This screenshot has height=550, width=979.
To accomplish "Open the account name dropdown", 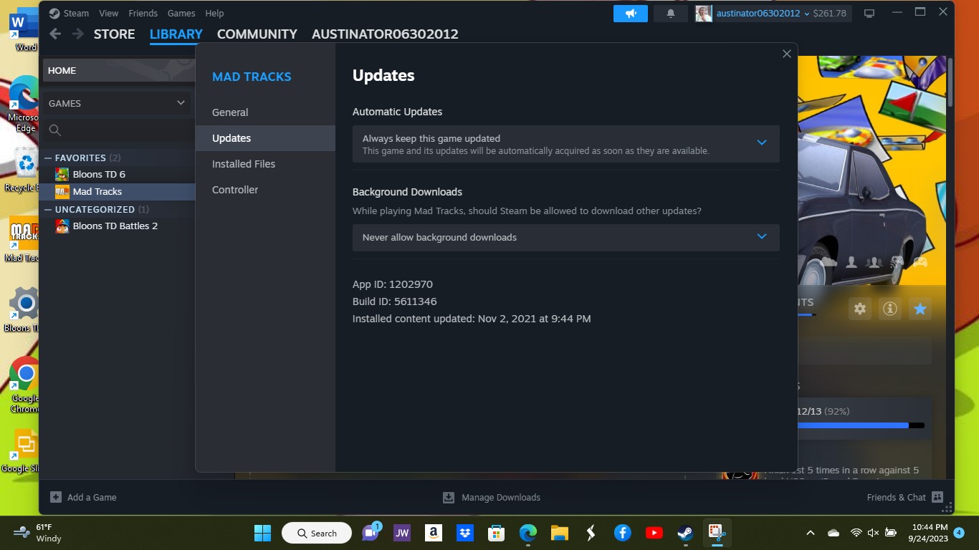I will [763, 13].
